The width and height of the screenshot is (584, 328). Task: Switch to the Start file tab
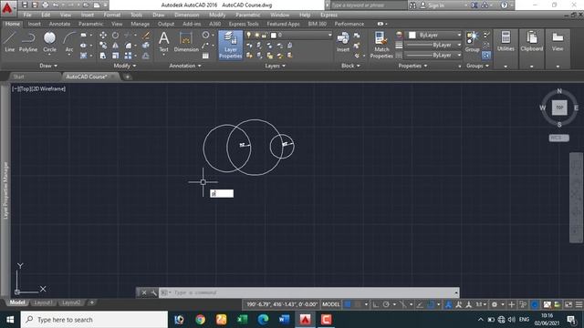click(18, 77)
